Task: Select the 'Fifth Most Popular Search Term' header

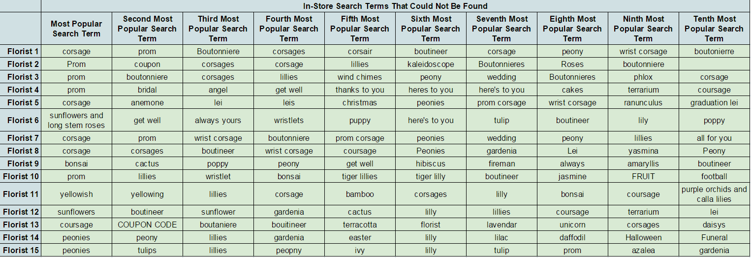Action: pos(360,29)
